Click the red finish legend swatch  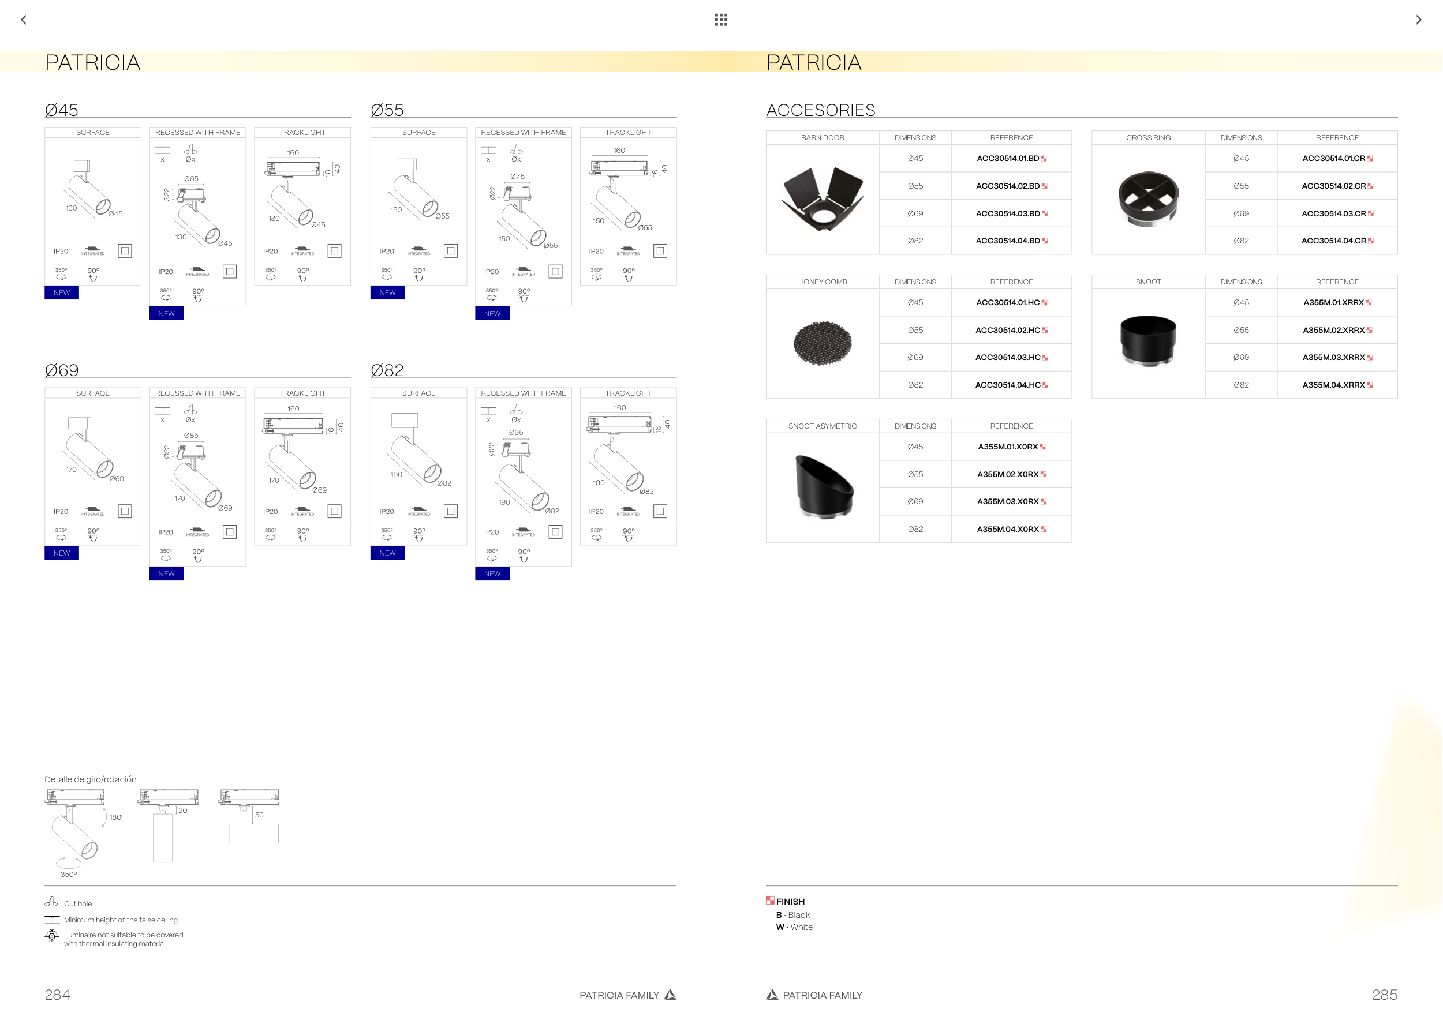click(770, 901)
